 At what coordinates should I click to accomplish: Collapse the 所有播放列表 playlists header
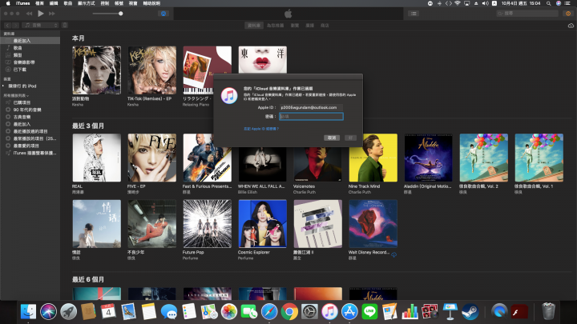(16, 95)
